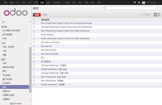Click the Odoo logo

[x=16, y=12]
